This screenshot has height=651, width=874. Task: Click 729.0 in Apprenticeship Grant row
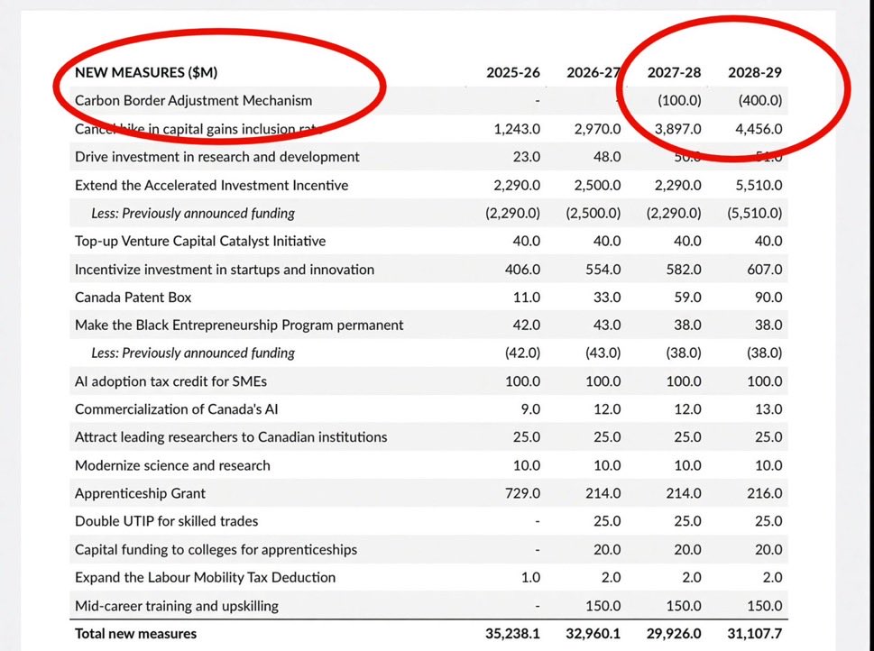click(x=523, y=493)
